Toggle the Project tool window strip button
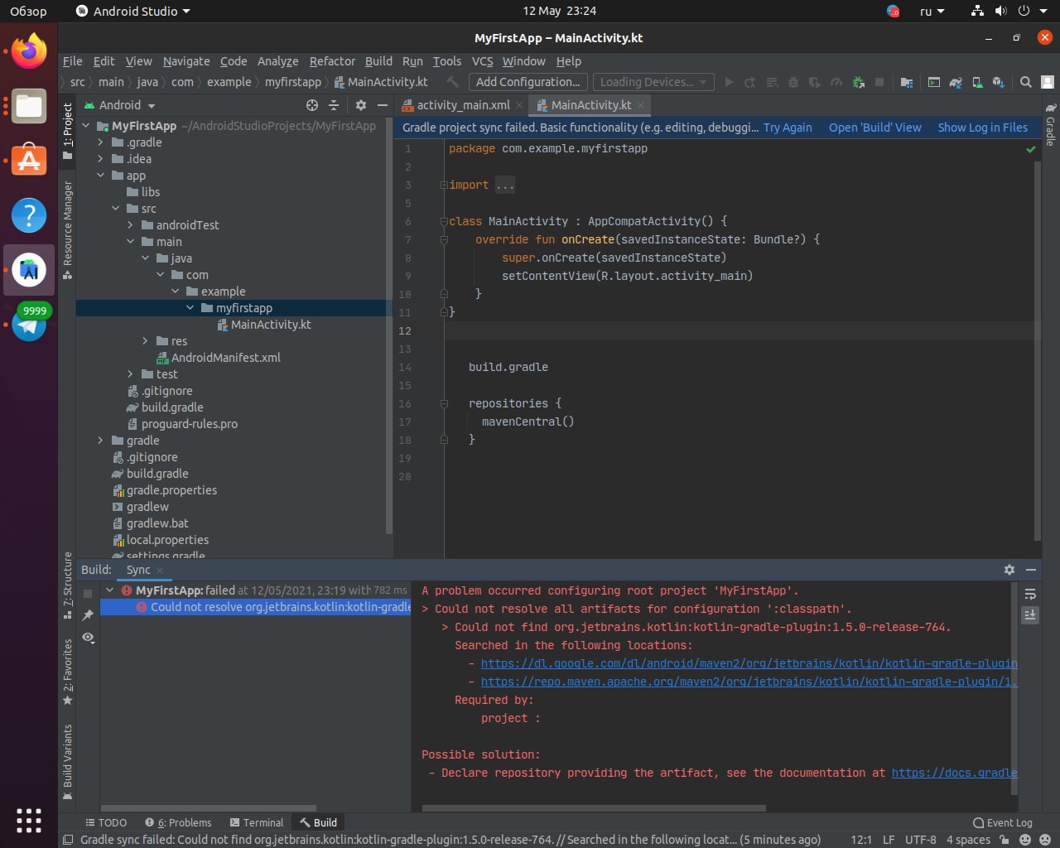This screenshot has width=1060, height=848. click(68, 131)
